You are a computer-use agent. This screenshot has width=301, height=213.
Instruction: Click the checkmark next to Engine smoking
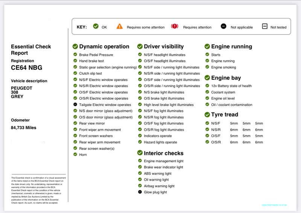click(x=207, y=67)
